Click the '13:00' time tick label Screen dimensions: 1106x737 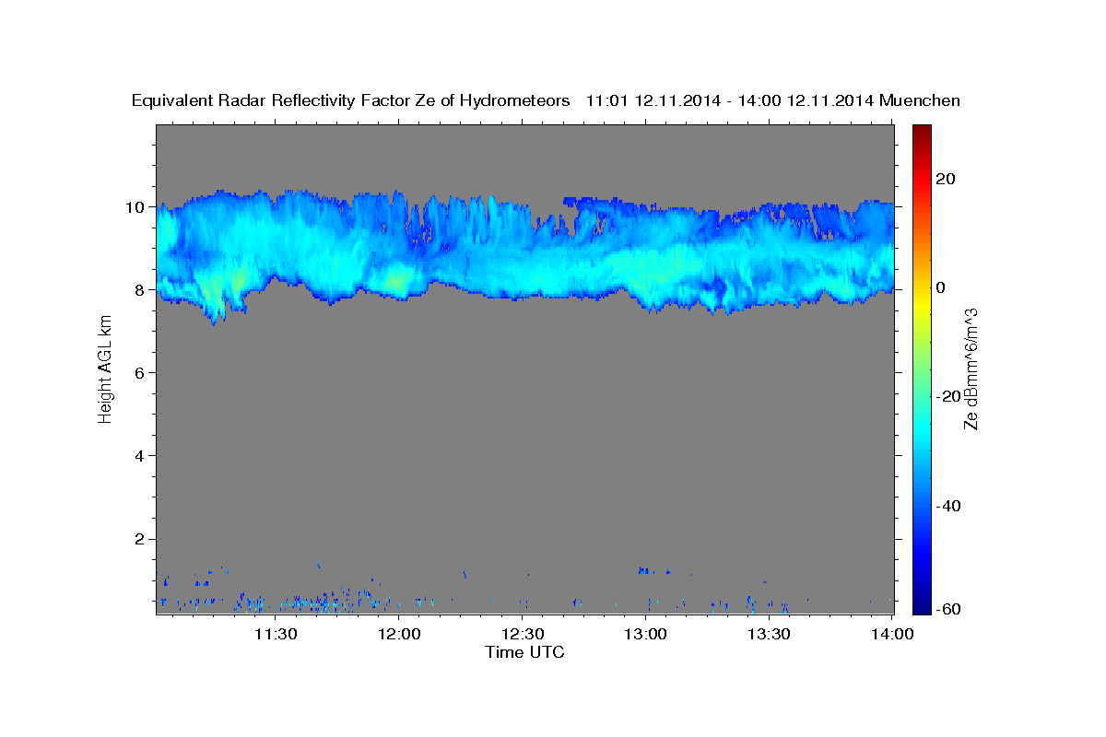(x=646, y=634)
